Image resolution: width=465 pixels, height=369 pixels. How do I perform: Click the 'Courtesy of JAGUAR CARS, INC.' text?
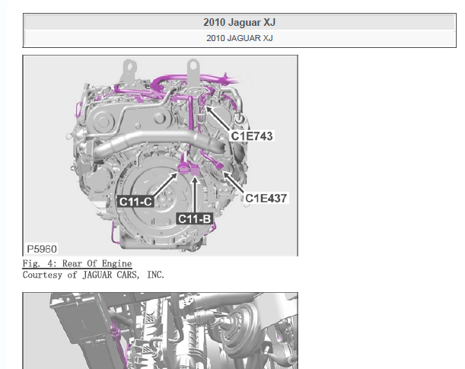click(x=93, y=275)
